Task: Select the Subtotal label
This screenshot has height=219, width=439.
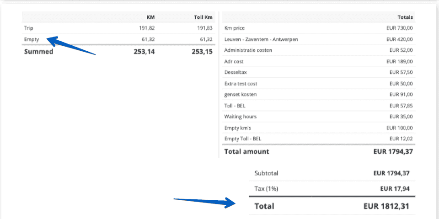Action: [x=266, y=173]
